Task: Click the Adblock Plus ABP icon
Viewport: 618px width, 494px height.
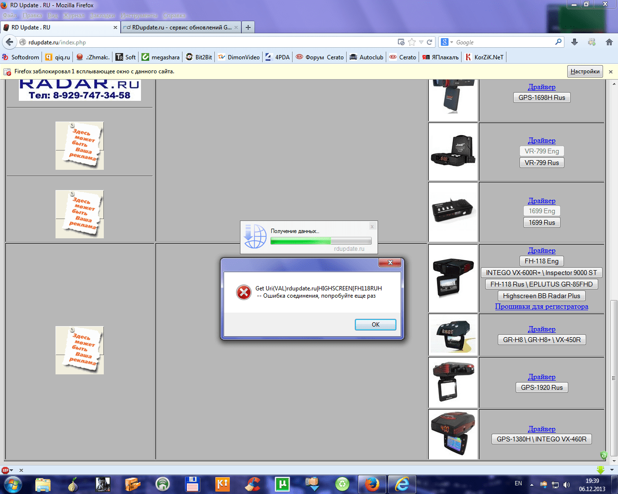Action: coord(5,470)
